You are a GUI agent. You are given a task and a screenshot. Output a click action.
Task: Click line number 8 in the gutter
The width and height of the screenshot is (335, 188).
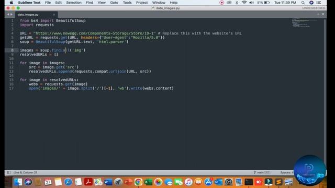click(x=12, y=50)
